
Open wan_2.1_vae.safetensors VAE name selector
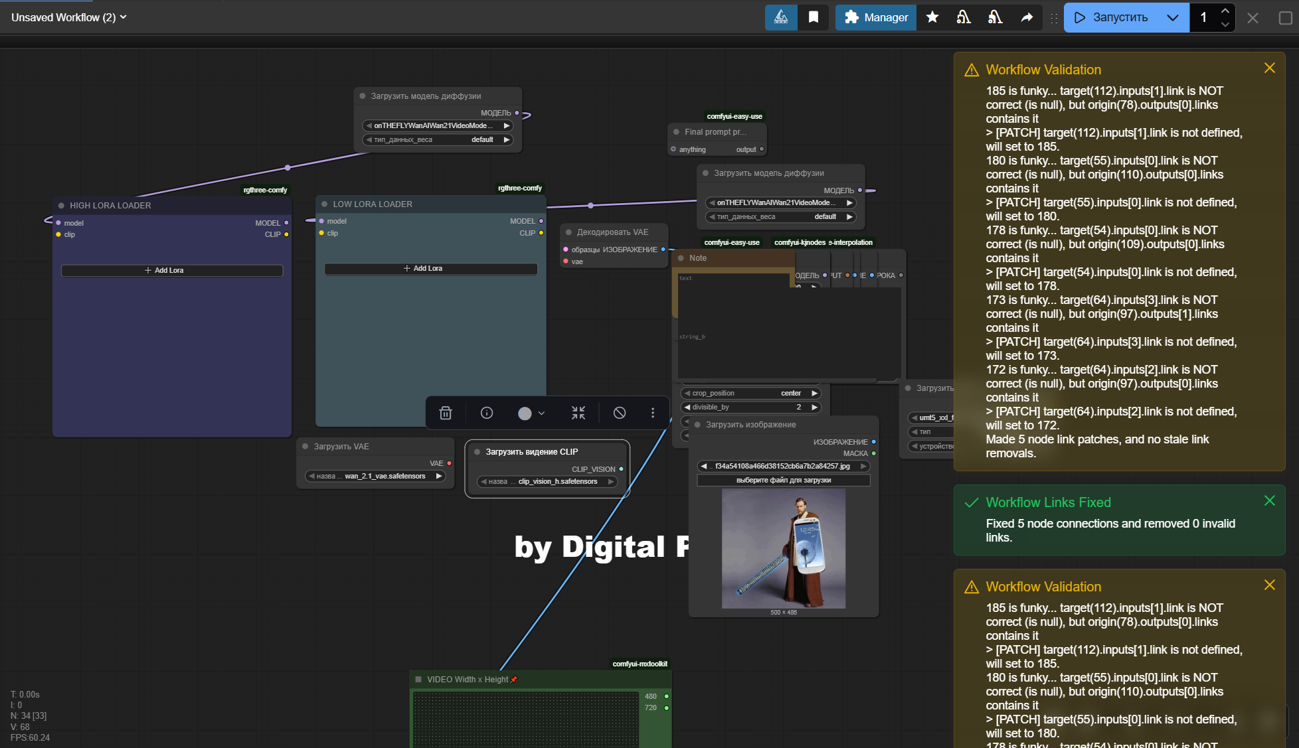click(377, 476)
